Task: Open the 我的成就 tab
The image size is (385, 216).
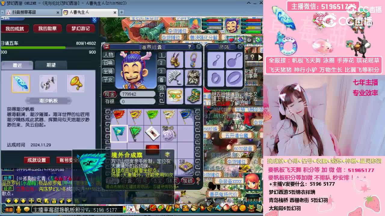Action: 14,28
